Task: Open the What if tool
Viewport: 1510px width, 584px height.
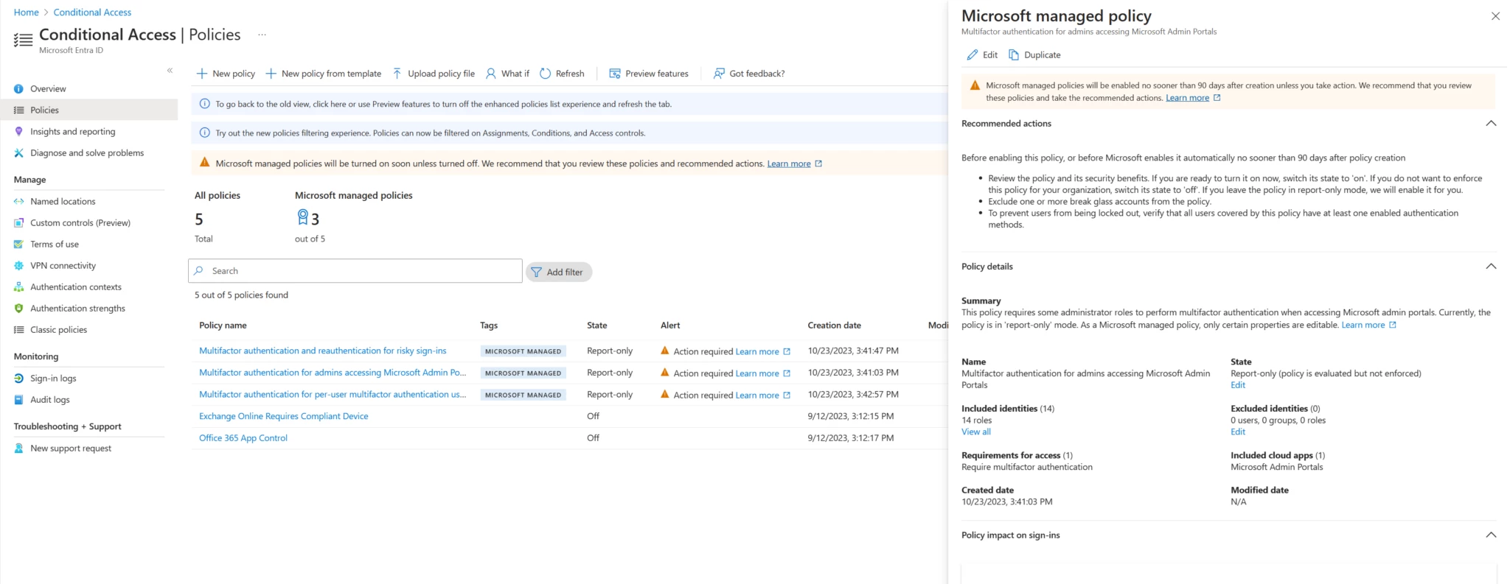Action: [507, 74]
